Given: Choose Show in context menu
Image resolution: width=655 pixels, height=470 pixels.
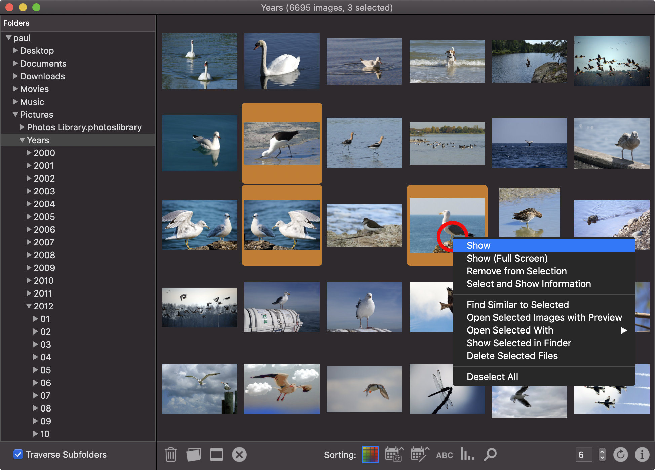Looking at the screenshot, I should [544, 245].
